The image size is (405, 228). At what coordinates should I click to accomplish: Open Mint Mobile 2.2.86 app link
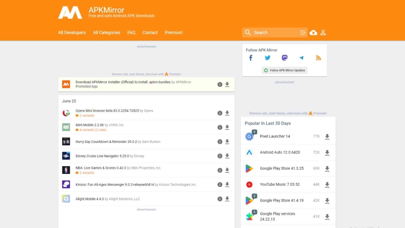pos(90,125)
